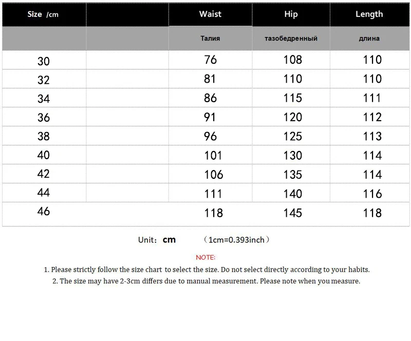Viewport: 411px width, 341px height.
Task: Click hip value 108 for size 30
Action: coord(293,60)
